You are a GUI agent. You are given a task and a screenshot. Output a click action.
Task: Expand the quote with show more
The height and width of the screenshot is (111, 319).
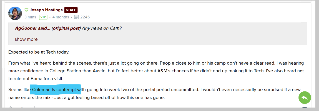click(x=26, y=39)
